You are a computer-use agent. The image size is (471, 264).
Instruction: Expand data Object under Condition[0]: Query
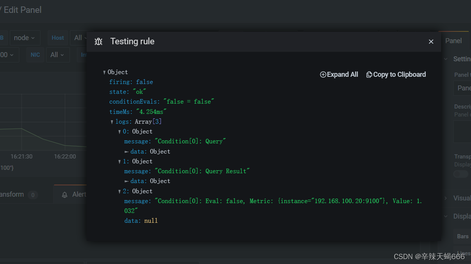click(127, 152)
